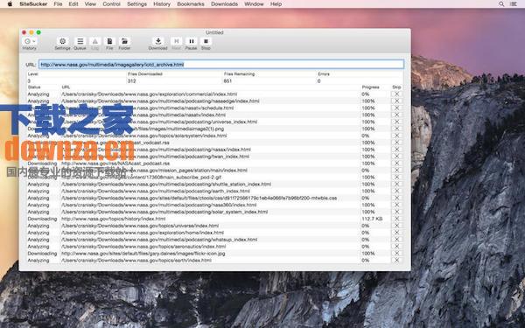Skip the multimediaimage2(1).png row
The width and height of the screenshot is (525, 328).
396,129
